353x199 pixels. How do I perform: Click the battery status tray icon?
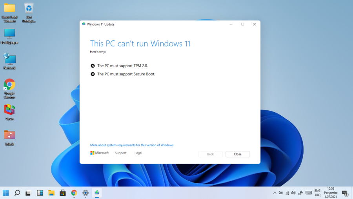281,193
